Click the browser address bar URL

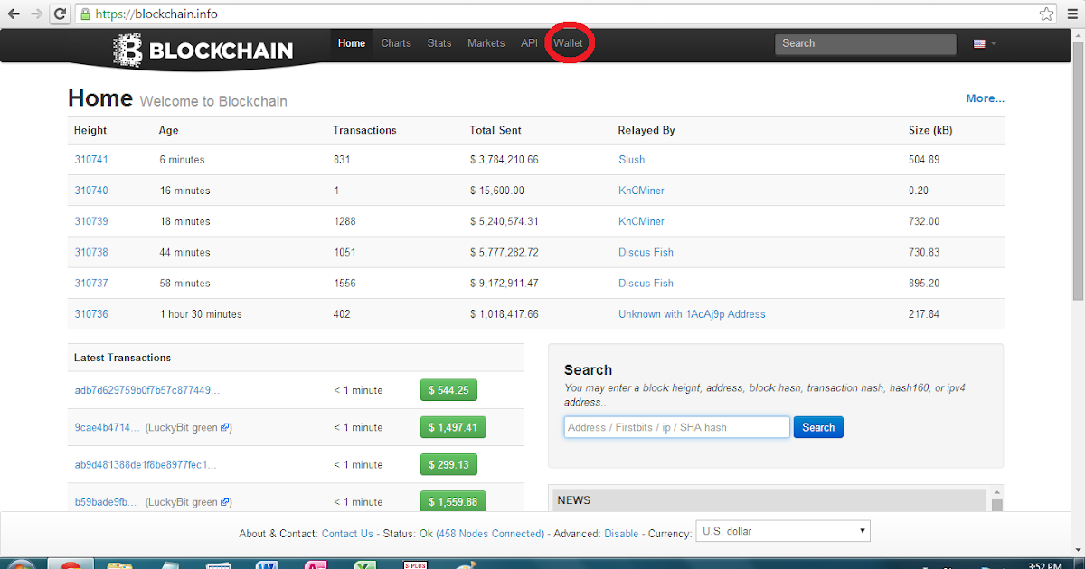156,14
